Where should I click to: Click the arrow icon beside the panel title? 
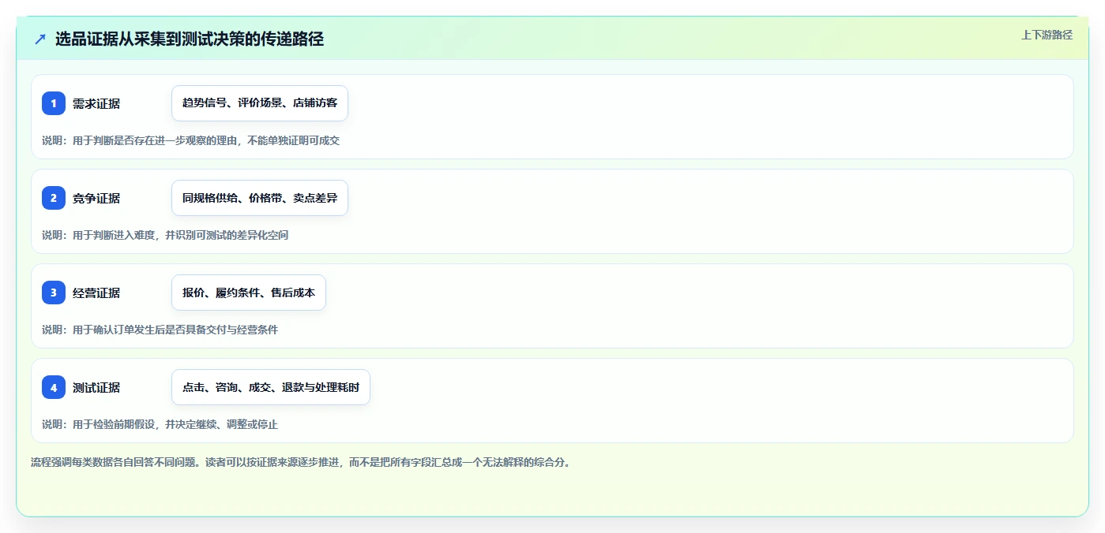(x=40, y=39)
